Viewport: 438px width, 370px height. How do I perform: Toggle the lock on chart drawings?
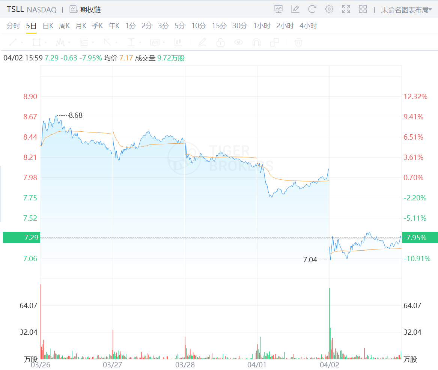(x=220, y=42)
